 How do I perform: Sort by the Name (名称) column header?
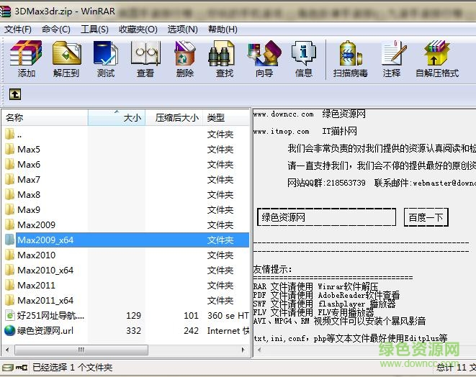pyautogui.click(x=45, y=117)
